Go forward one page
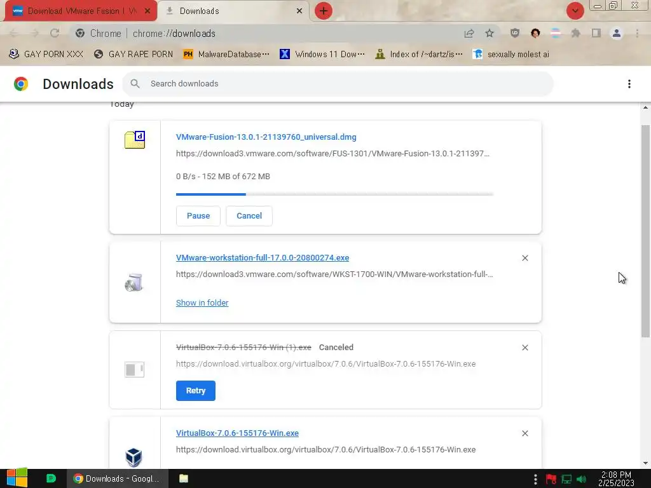The image size is (651, 488). (34, 33)
